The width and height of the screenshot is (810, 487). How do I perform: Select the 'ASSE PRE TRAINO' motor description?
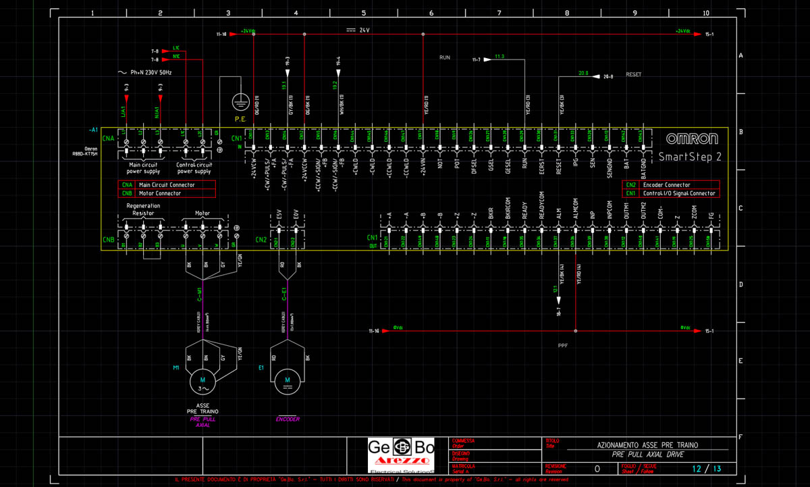click(202, 409)
